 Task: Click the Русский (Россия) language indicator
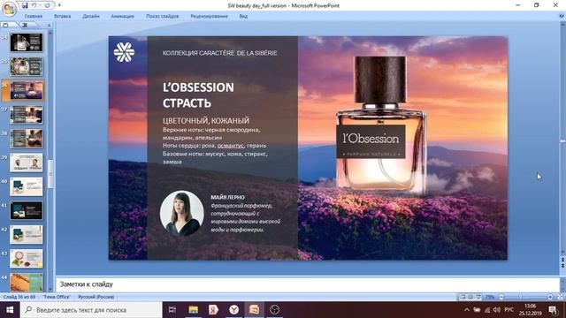click(96, 297)
